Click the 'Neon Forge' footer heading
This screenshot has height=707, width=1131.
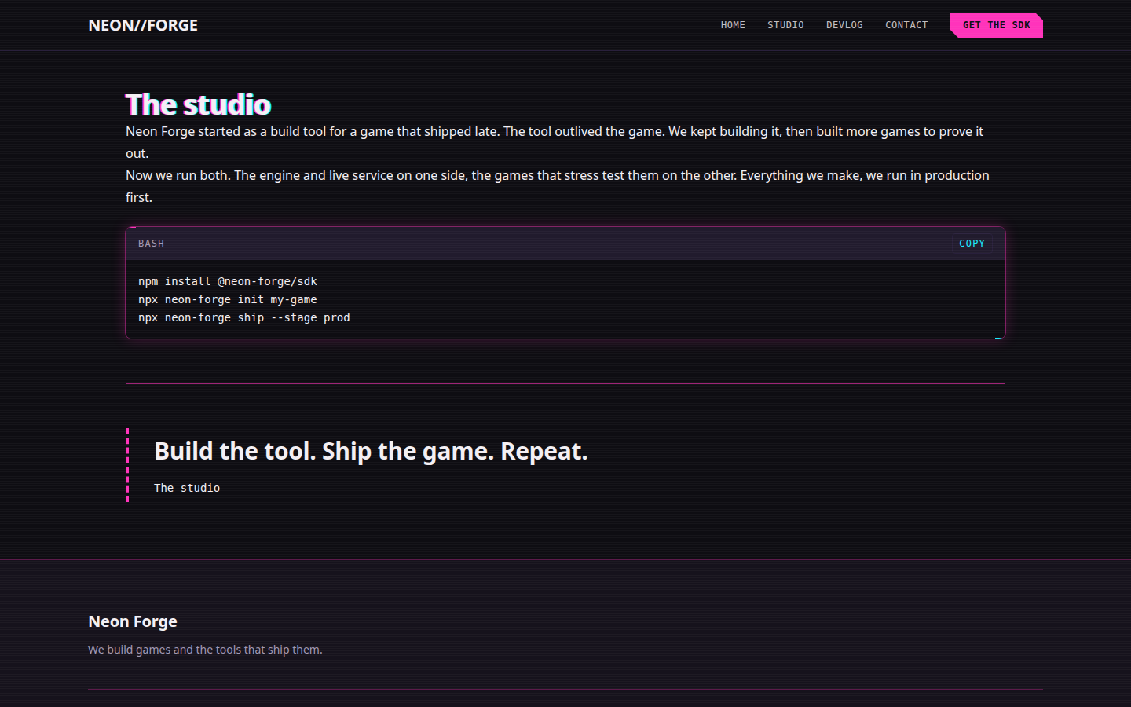click(133, 621)
